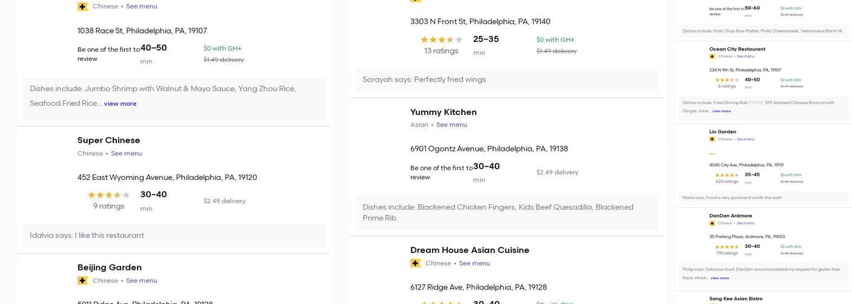Open the See menu link for Beijing Garden
852x304 pixels.
141,280
